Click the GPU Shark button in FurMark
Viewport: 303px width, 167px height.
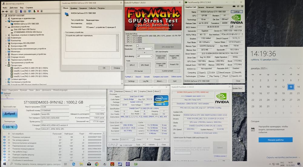pos(145,65)
